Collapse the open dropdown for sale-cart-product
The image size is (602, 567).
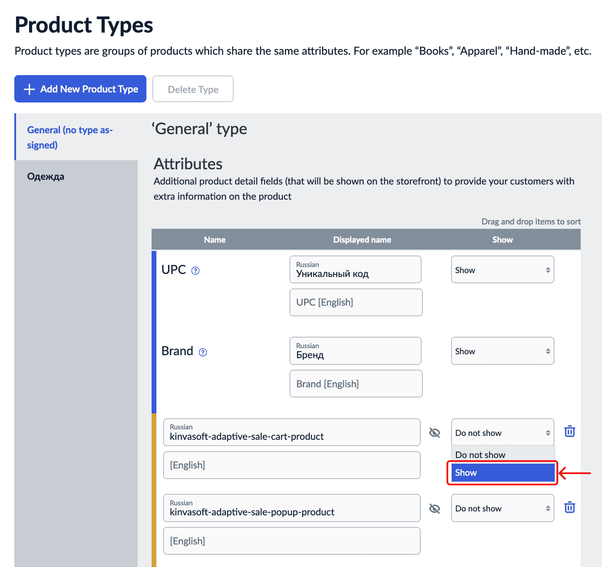pos(502,432)
